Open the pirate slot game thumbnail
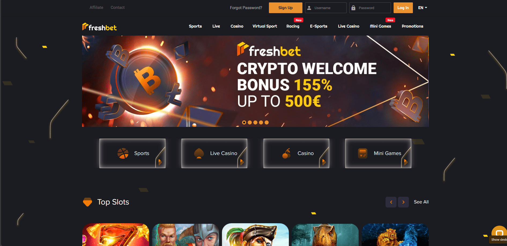 (255, 235)
